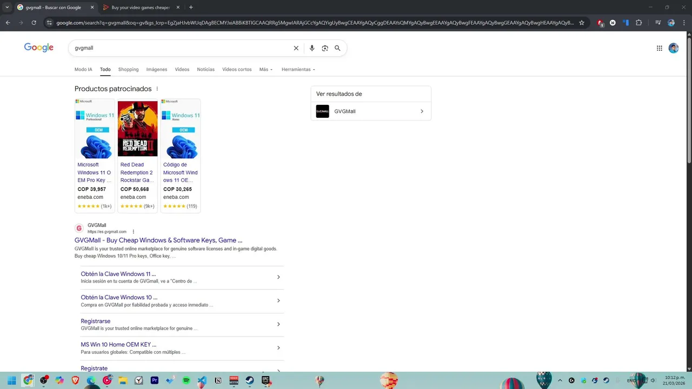Switch to the Shopping tab
692x389 pixels.
coord(128,70)
